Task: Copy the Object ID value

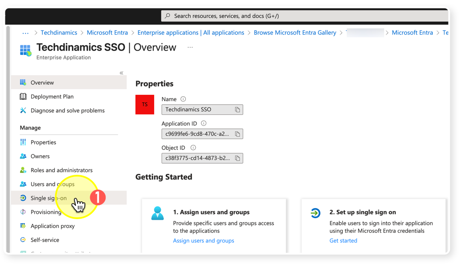Action: pos(237,158)
